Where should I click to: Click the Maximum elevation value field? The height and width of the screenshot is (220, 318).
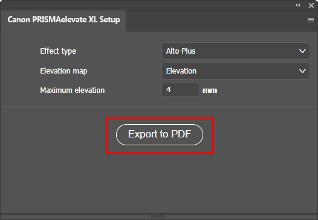coord(181,90)
